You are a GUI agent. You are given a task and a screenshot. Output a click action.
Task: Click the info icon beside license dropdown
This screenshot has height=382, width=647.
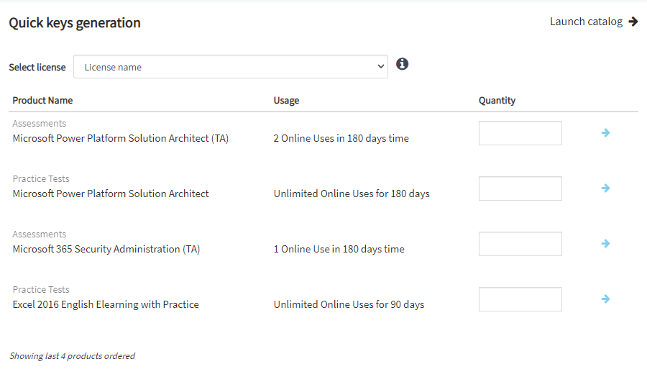coord(403,64)
